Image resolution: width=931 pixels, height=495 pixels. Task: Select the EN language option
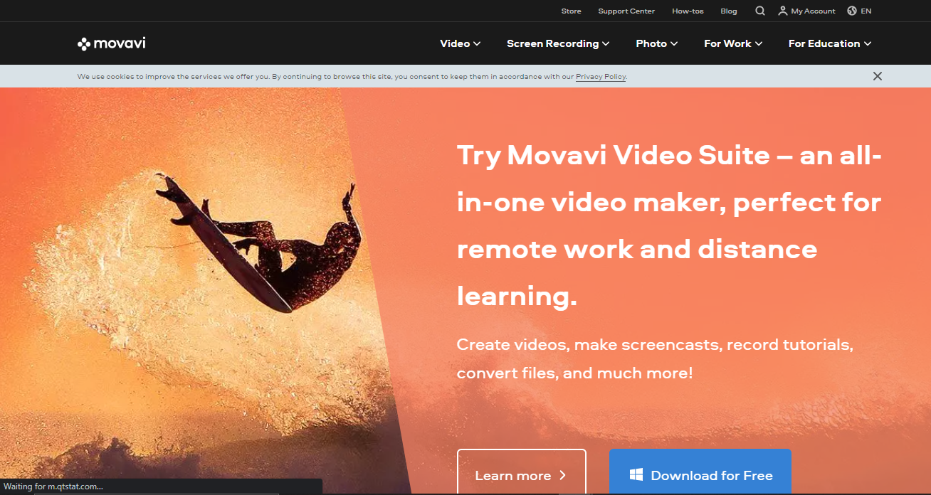click(866, 11)
